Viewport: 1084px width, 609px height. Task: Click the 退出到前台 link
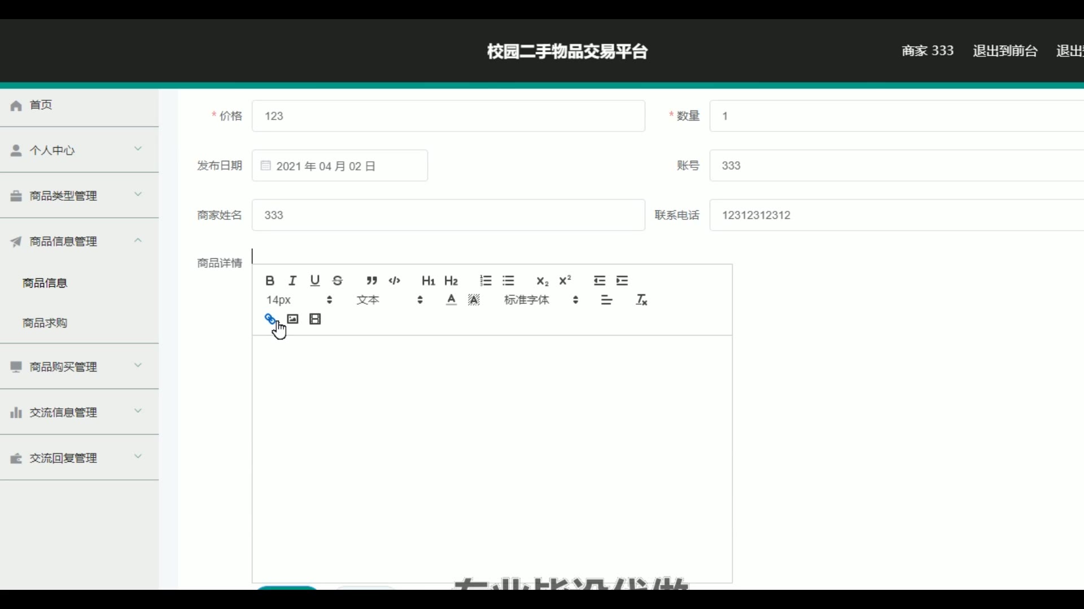click(1005, 51)
